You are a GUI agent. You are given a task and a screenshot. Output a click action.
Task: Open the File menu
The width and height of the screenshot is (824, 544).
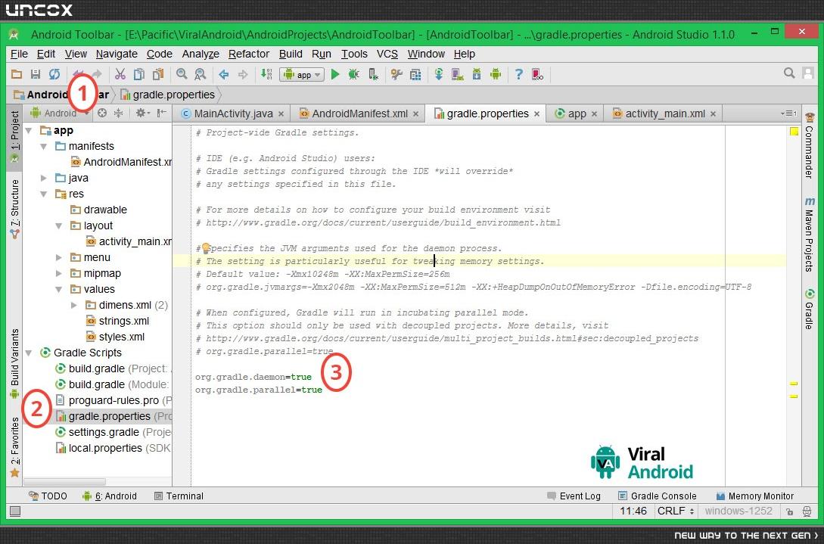pos(19,54)
